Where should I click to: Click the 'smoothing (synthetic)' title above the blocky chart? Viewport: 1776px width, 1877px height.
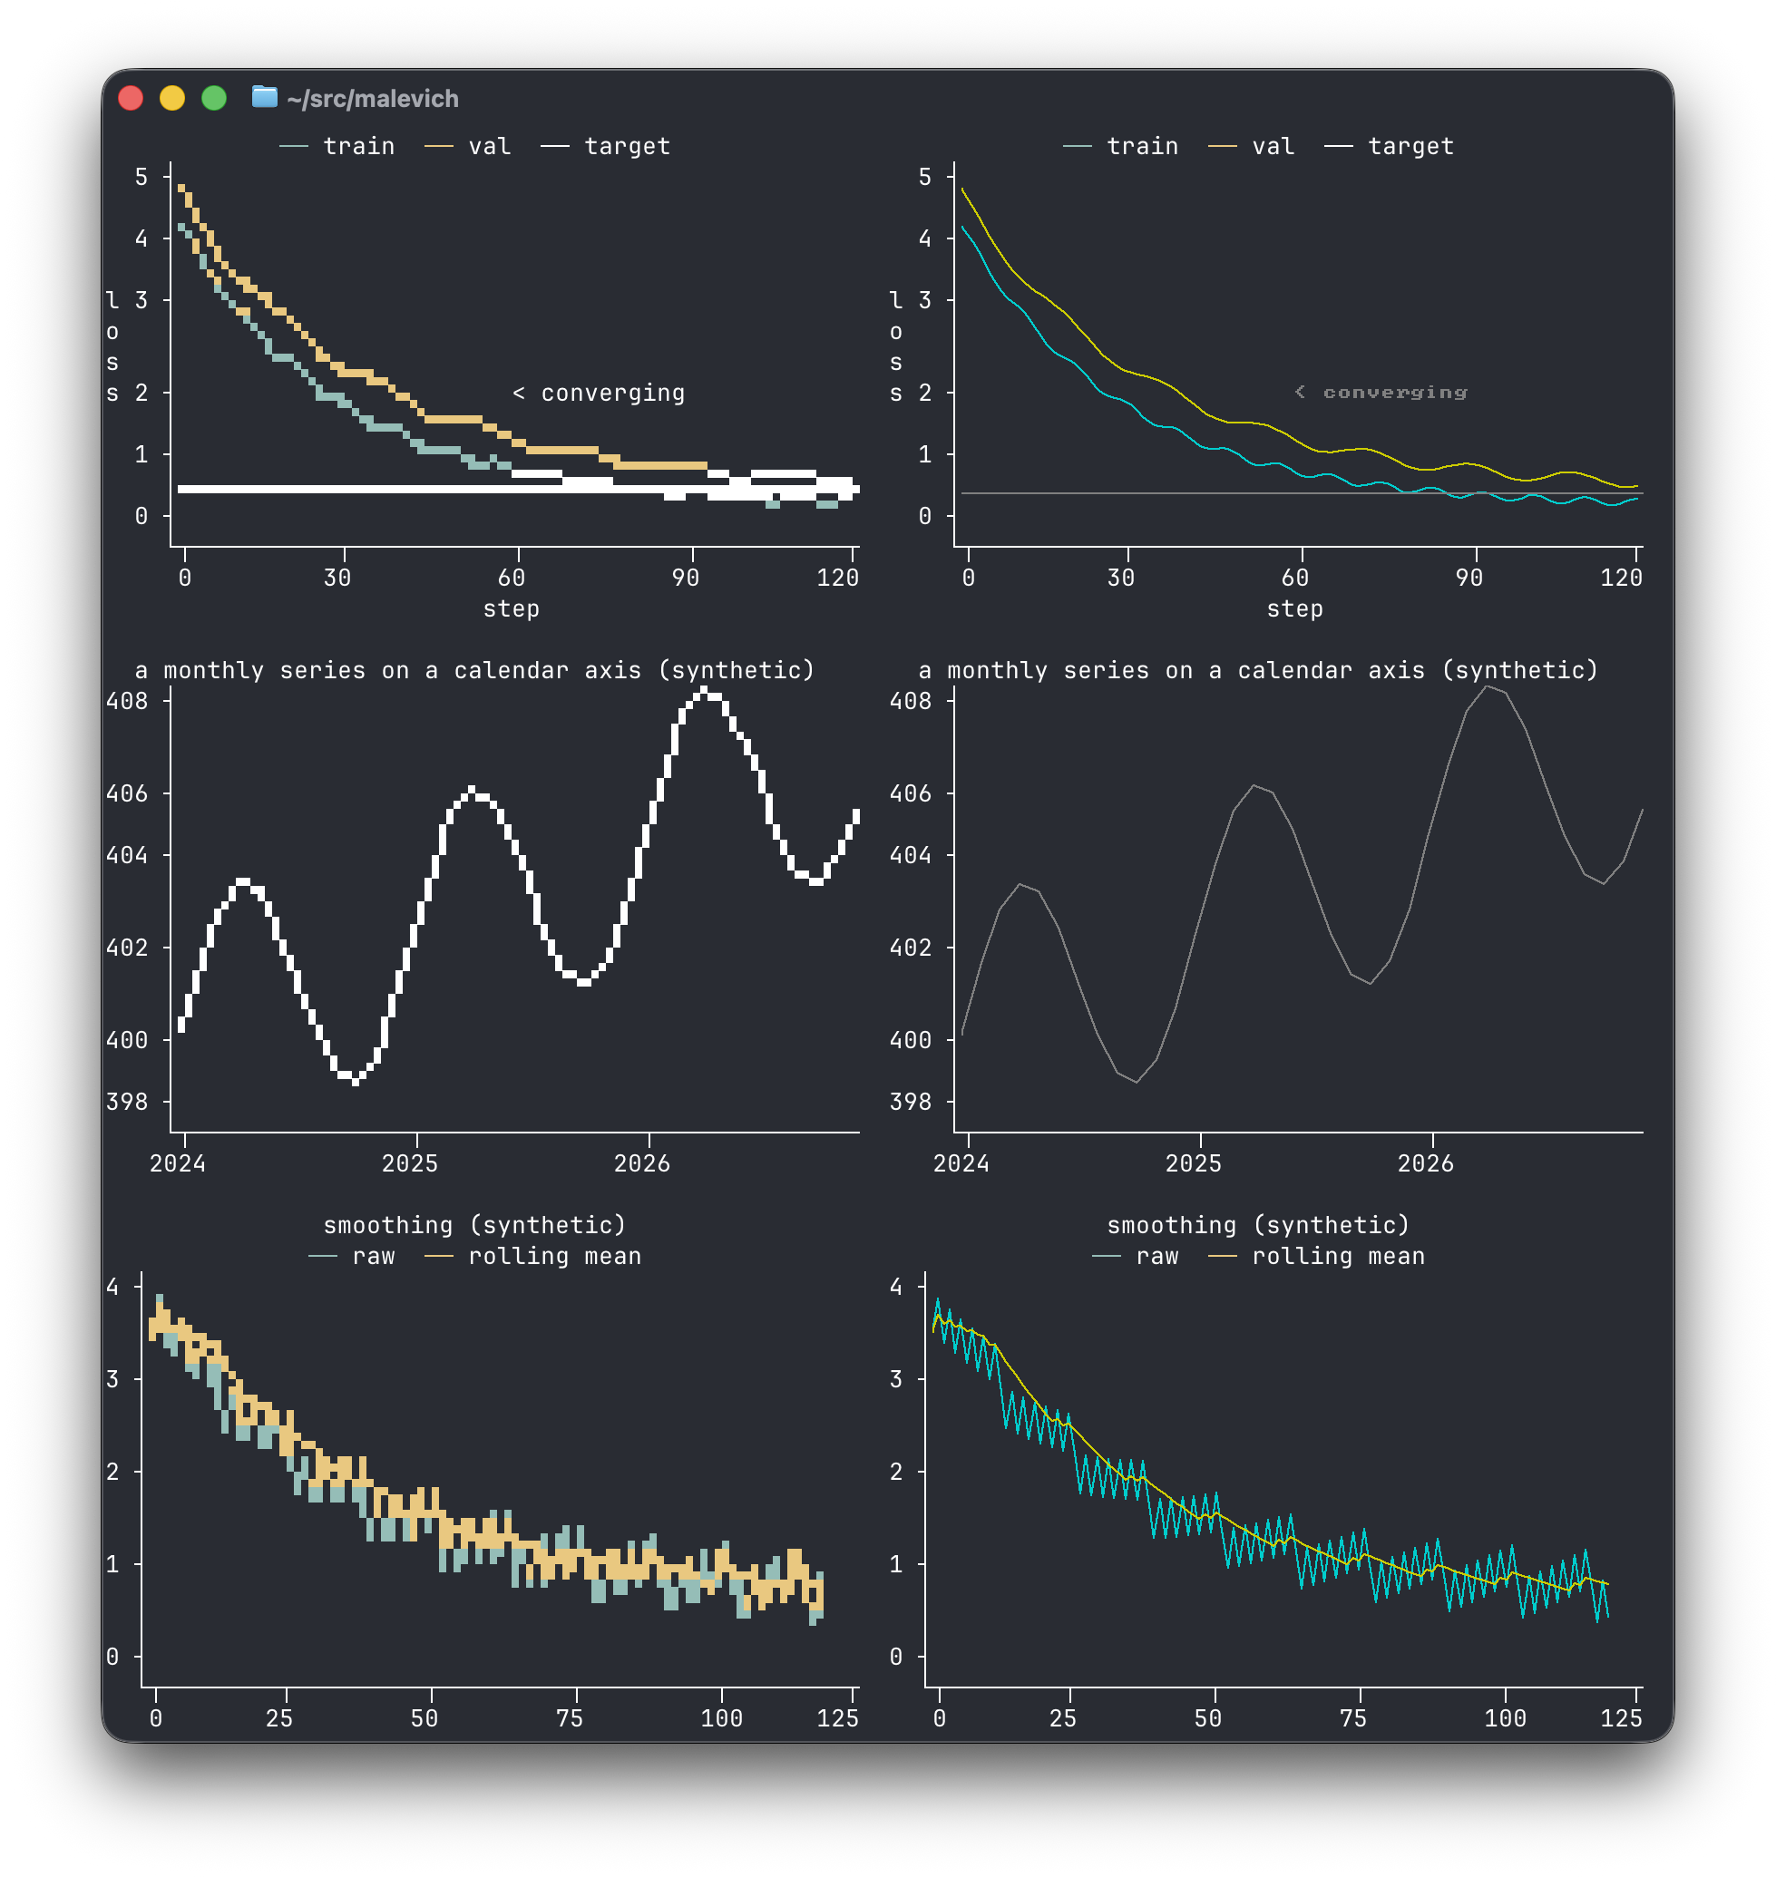tap(475, 1225)
